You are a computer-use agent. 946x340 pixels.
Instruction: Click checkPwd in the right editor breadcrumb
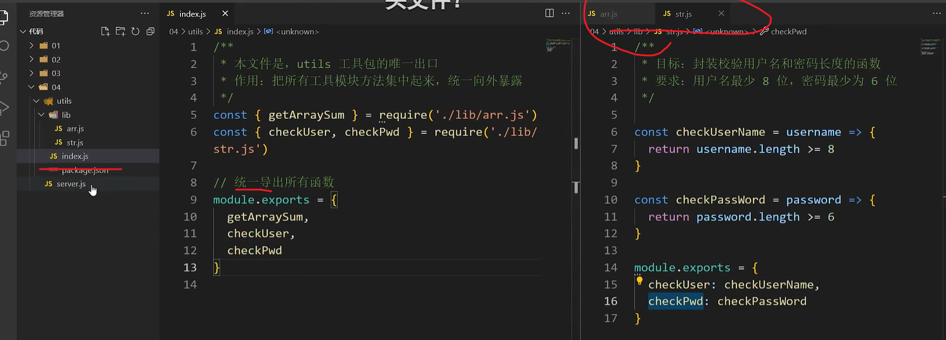tap(788, 32)
